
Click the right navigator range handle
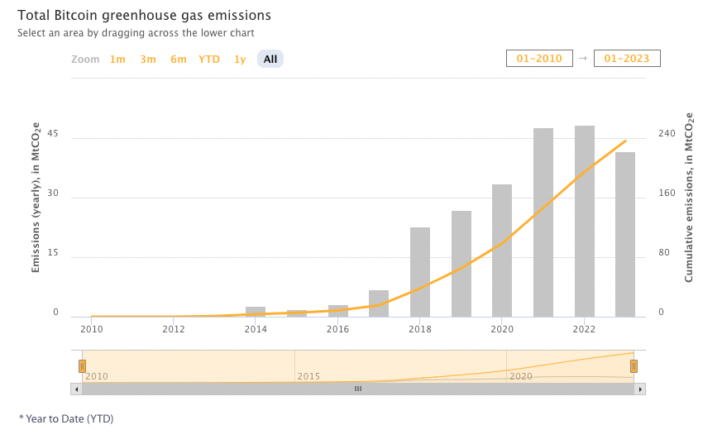634,366
